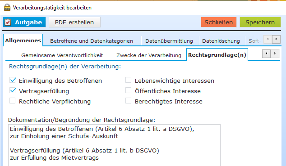286x166 pixels.
Task: Enable Rechtliche Verpflichtung checkbox
Action: click(x=12, y=101)
